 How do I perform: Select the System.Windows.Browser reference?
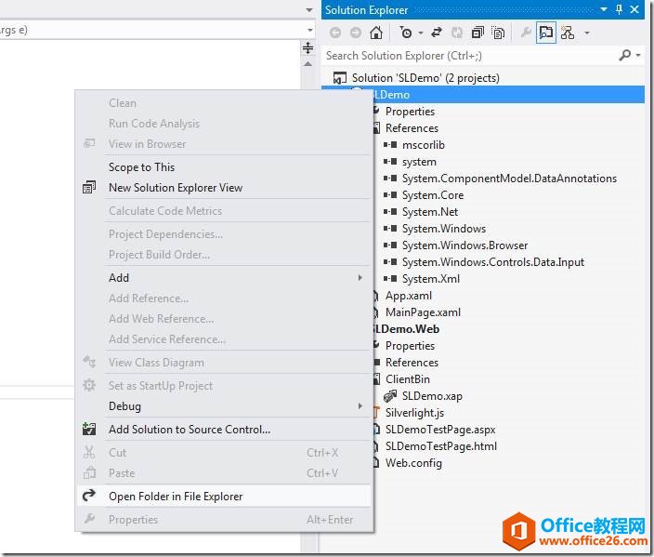click(464, 245)
